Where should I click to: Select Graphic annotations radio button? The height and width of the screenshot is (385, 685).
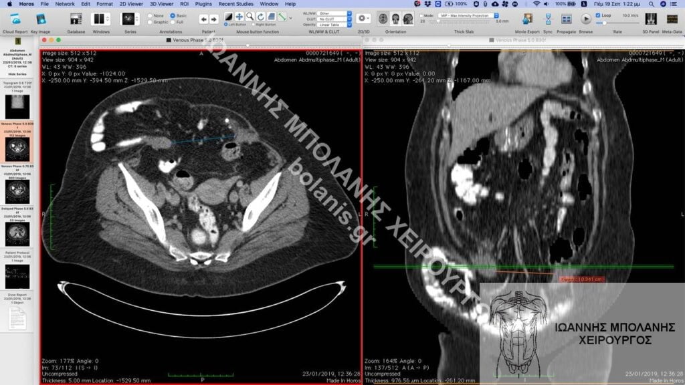pos(150,22)
